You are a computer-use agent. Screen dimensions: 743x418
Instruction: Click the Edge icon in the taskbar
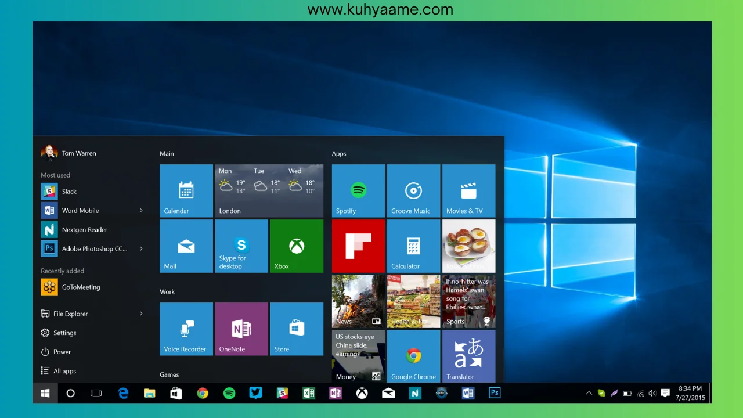[123, 393]
